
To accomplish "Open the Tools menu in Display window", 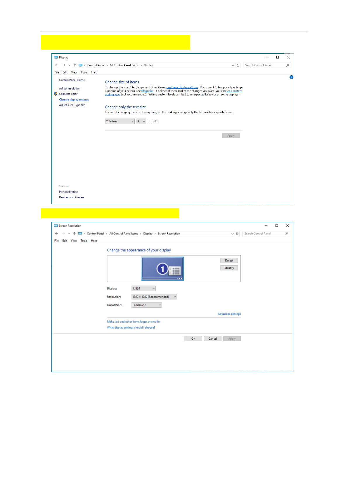I will coord(84,72).
